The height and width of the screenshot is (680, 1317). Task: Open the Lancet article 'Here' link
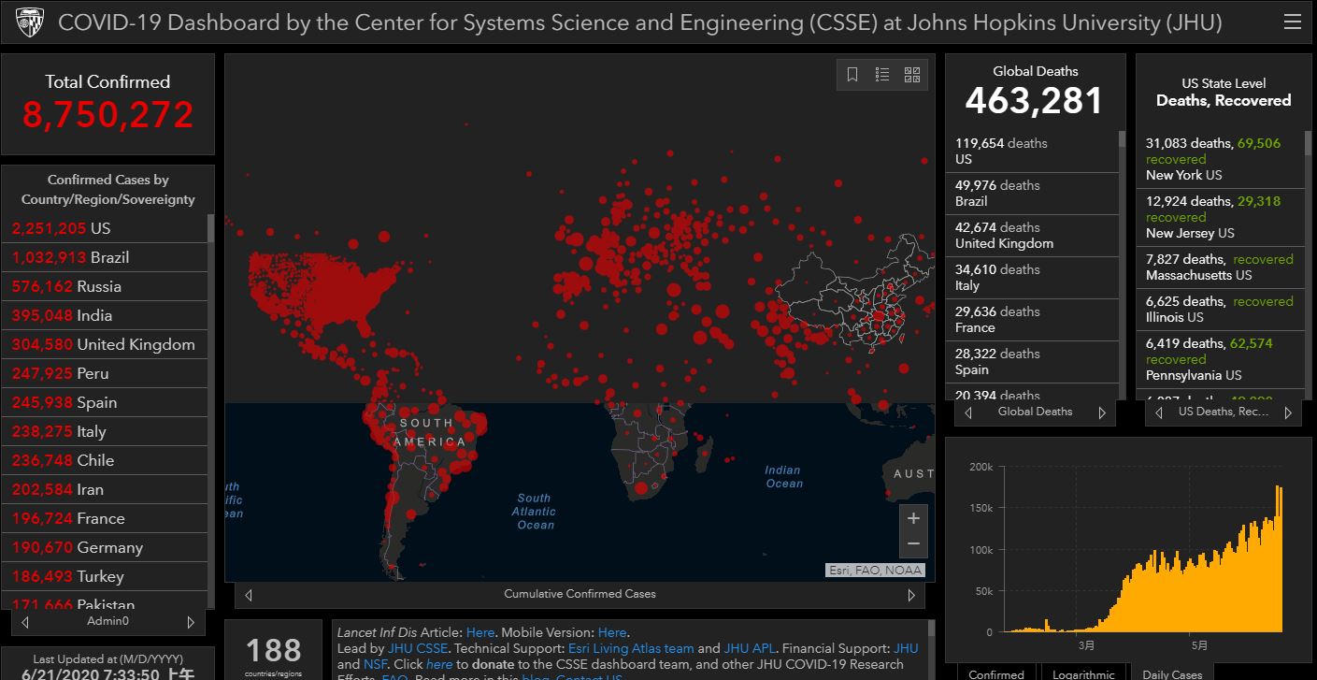pyautogui.click(x=480, y=632)
